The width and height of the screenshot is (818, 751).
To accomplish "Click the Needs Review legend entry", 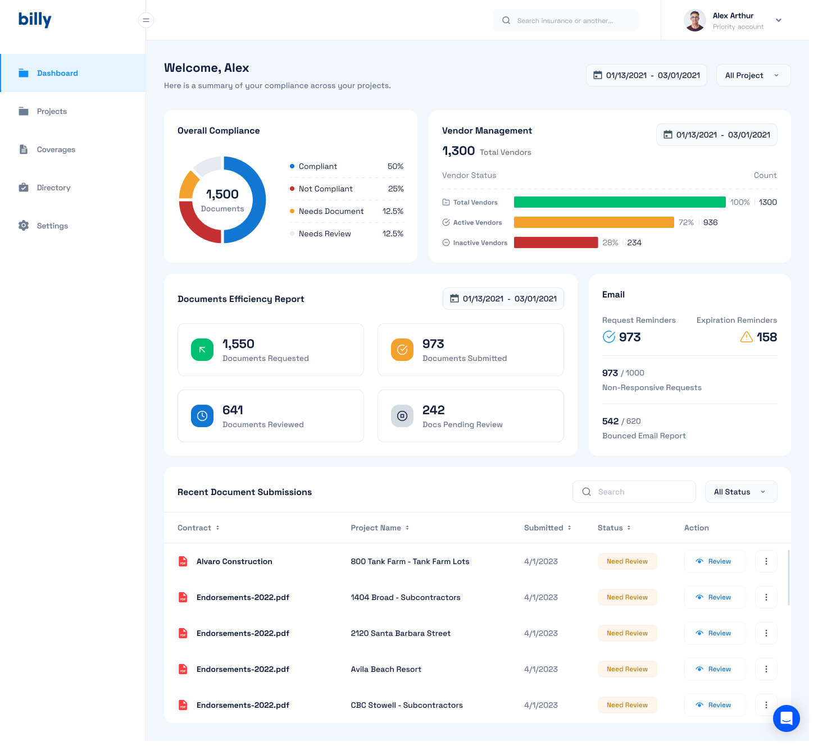I will click(347, 233).
